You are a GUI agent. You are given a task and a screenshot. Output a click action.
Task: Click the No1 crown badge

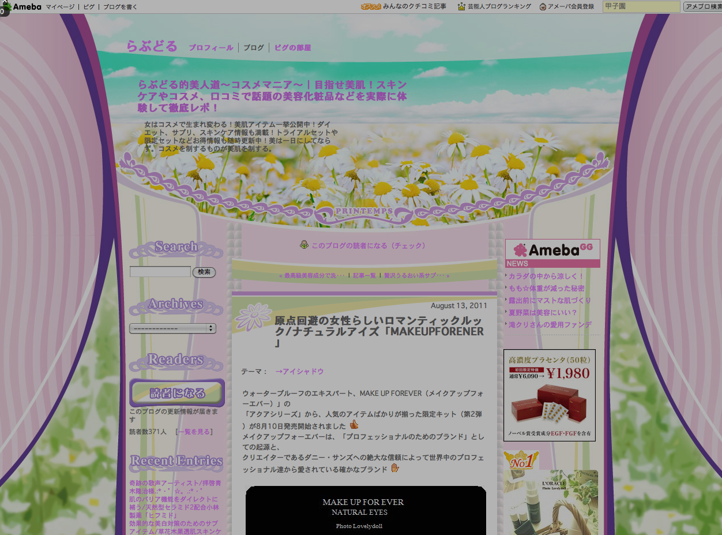pyautogui.click(x=521, y=461)
